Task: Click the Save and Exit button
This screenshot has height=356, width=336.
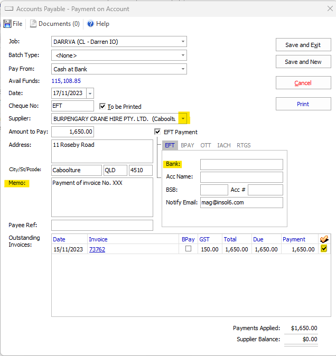Action: pyautogui.click(x=303, y=45)
